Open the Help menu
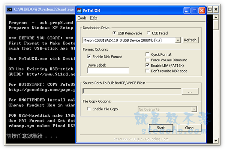The height and width of the screenshot is (150, 225). click(93, 18)
